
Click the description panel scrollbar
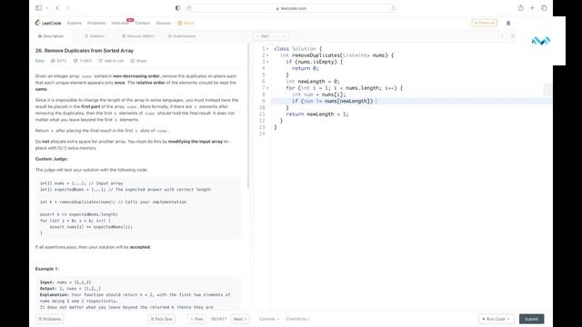[248, 115]
